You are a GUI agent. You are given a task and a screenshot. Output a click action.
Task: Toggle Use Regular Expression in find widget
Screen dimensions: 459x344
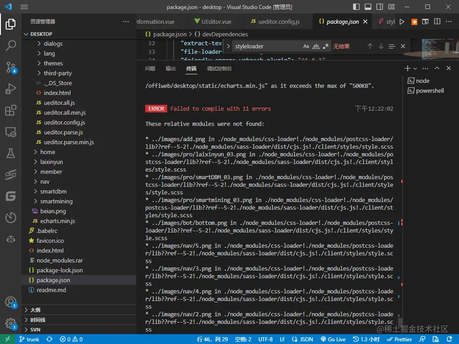pos(326,46)
